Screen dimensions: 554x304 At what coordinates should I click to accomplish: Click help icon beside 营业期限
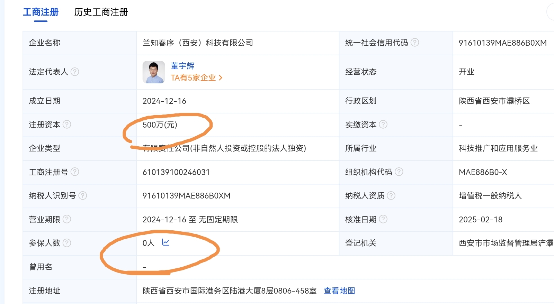pos(67,219)
